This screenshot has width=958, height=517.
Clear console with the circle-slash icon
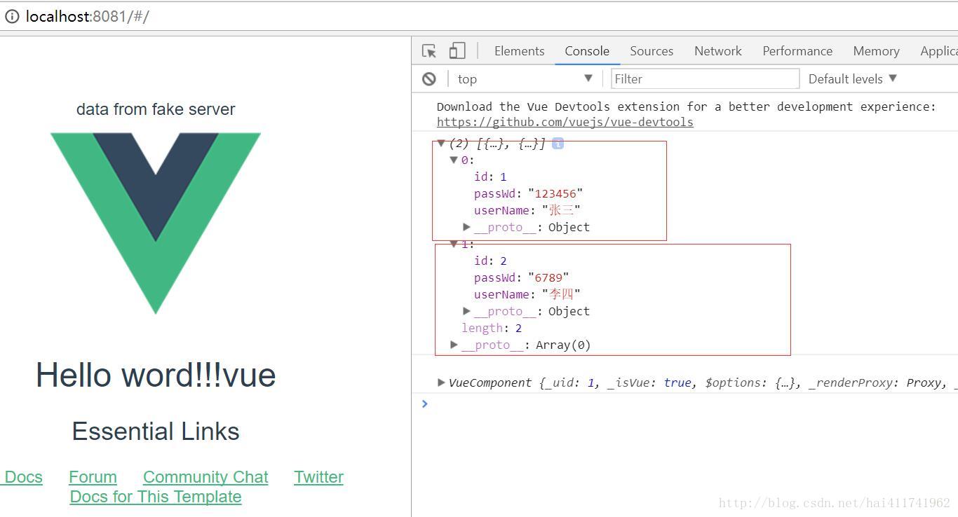(x=429, y=79)
